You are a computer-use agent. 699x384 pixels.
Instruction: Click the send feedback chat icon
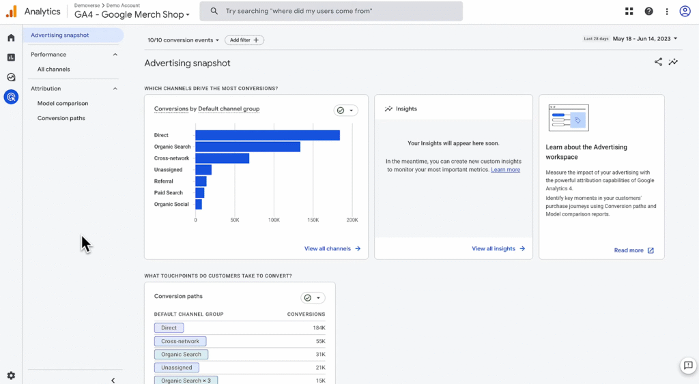tap(688, 366)
